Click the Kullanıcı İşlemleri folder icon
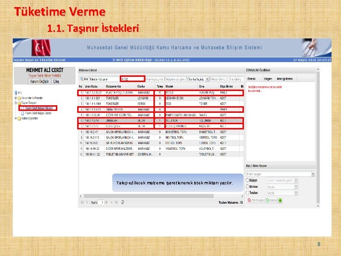341x256 pixels. 19,119
